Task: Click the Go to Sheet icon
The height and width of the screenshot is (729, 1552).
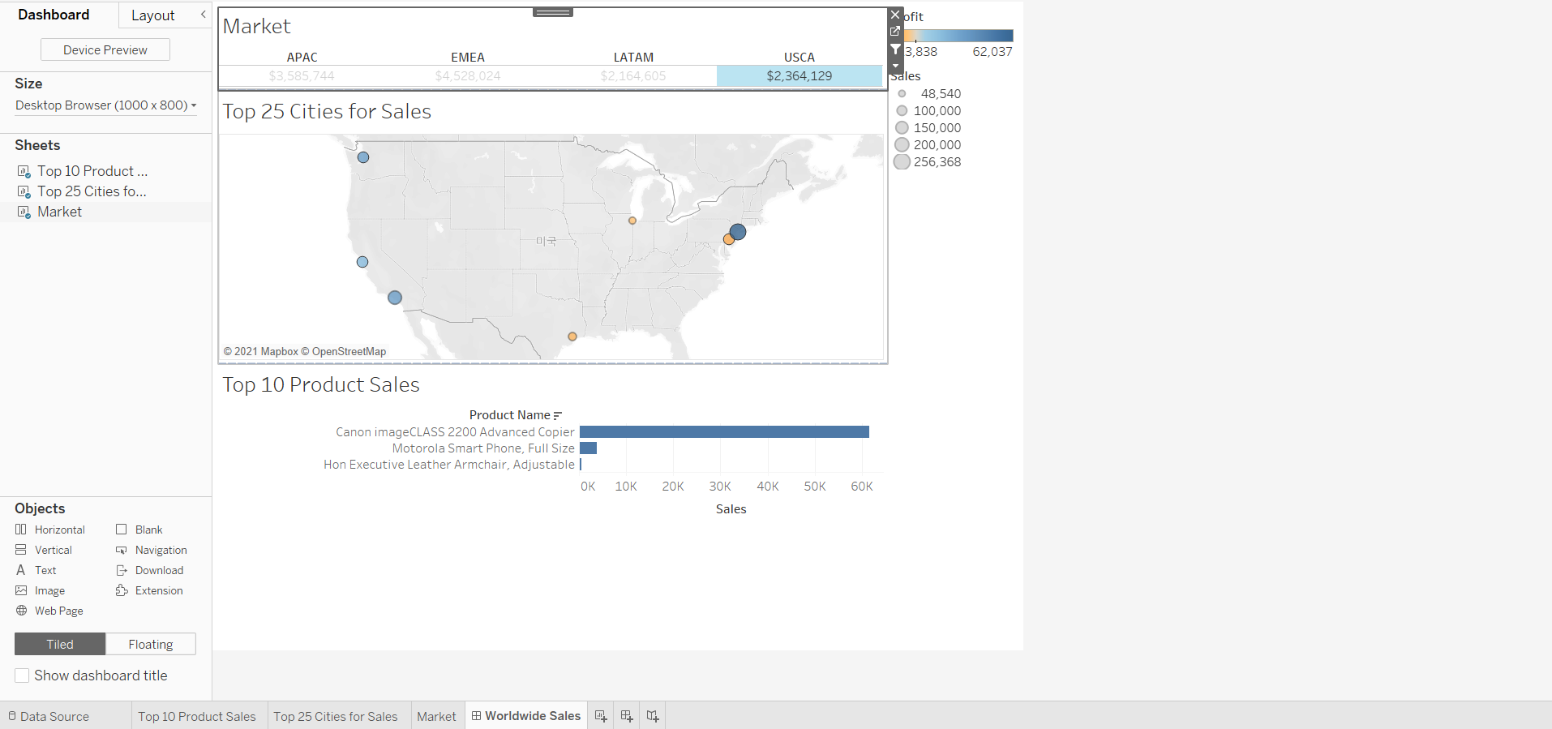Action: tap(895, 32)
